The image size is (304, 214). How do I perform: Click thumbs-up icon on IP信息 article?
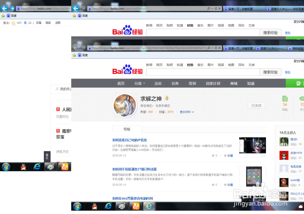(213, 156)
